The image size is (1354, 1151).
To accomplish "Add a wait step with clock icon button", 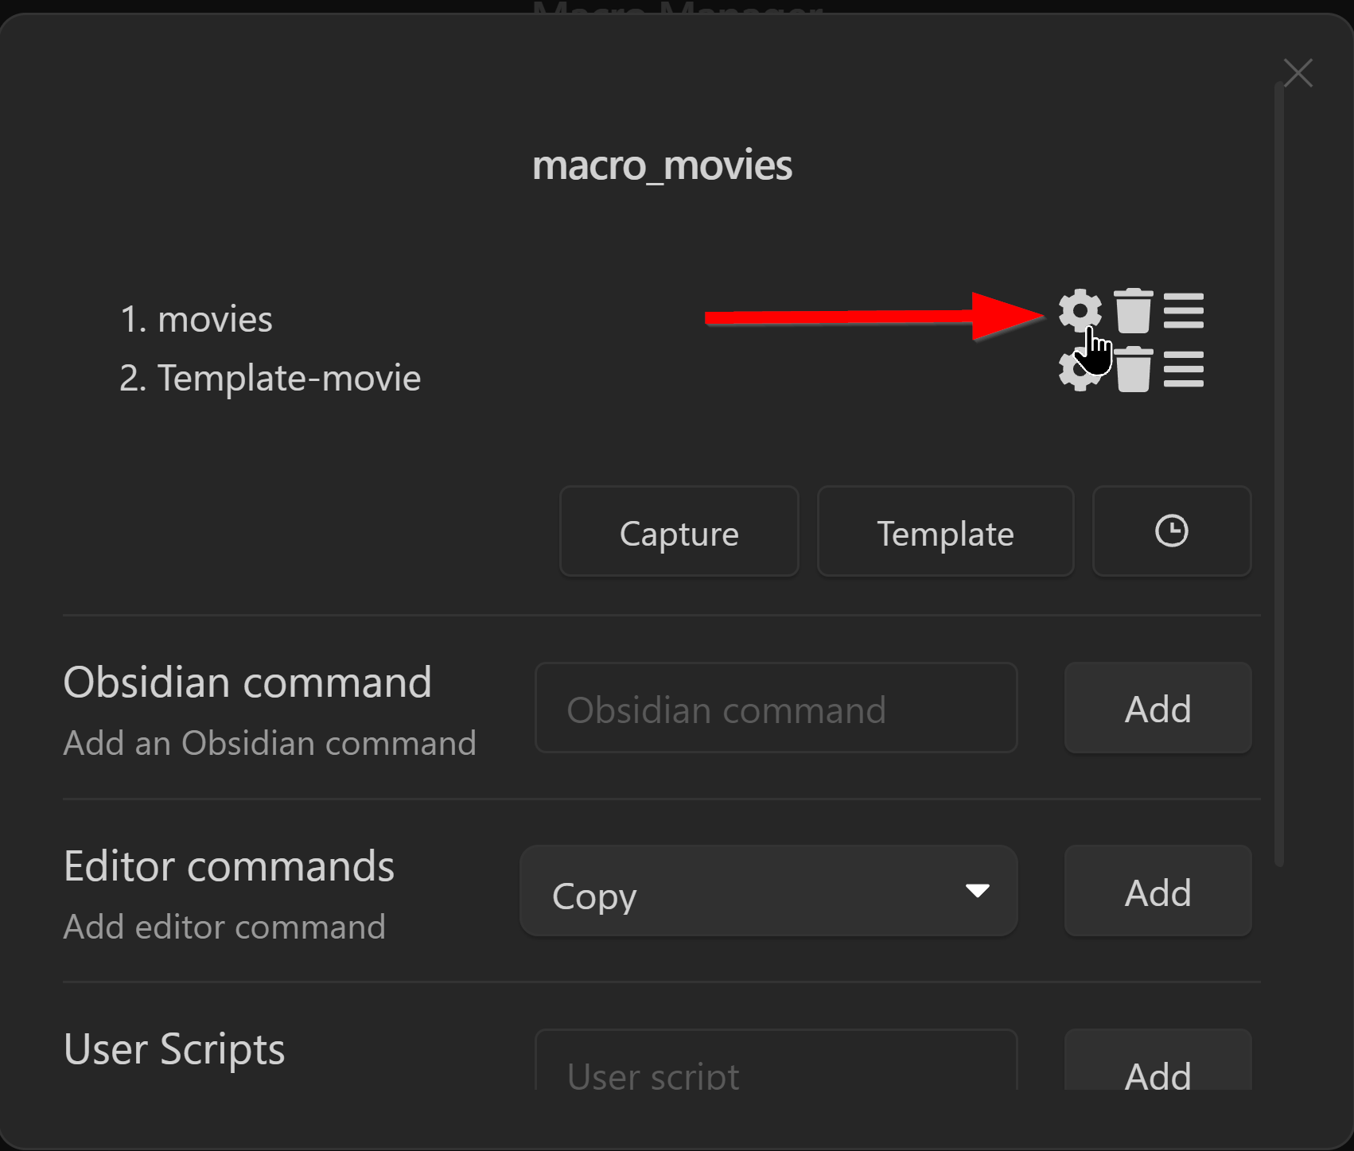I will 1172,531.
